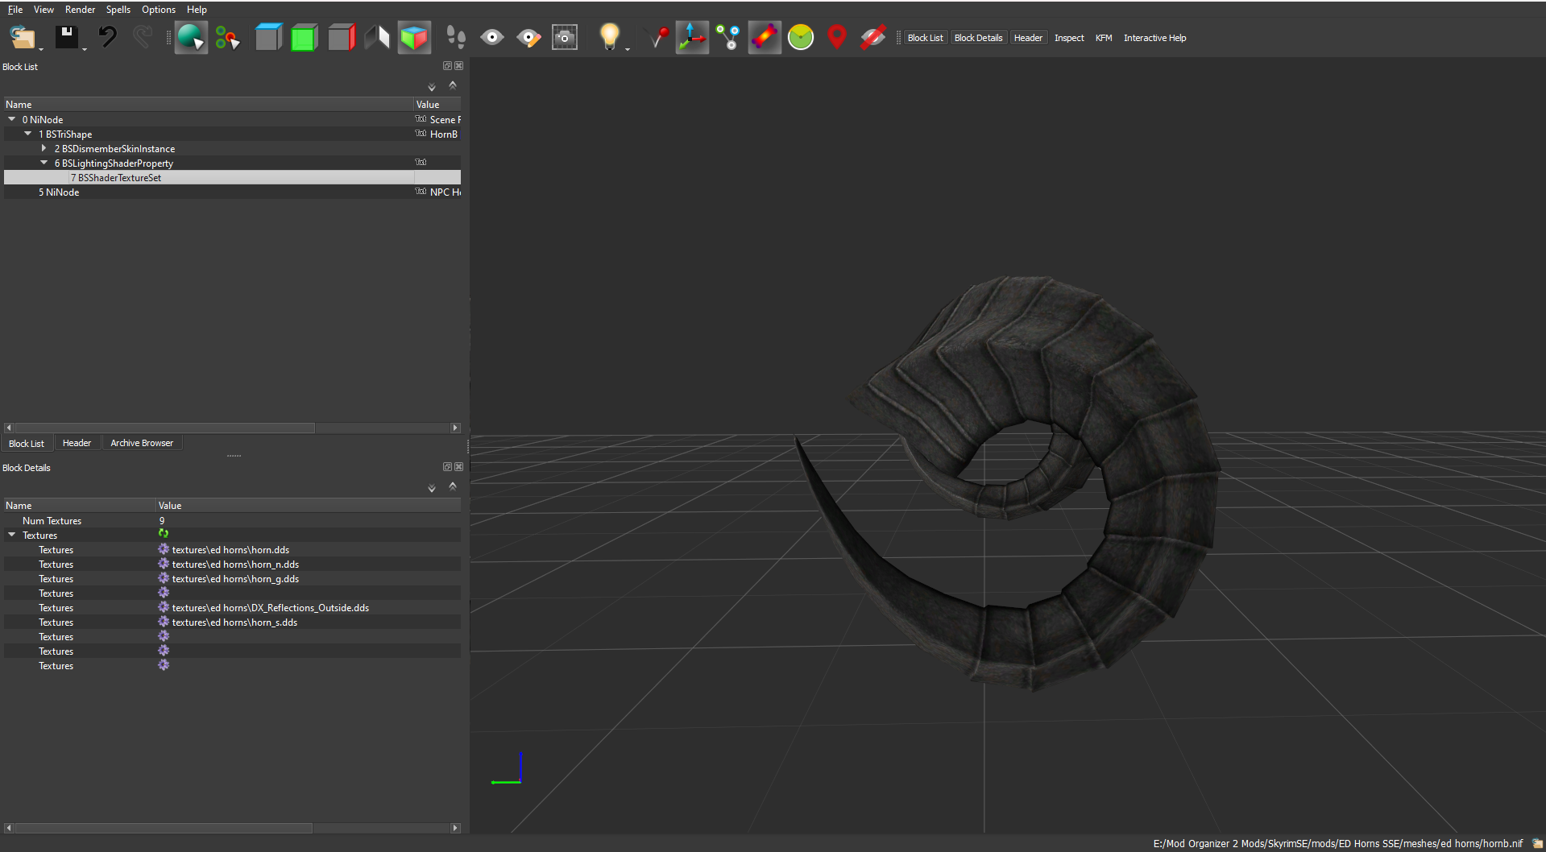Toggle the hidden-eye strikethrough icon
The image size is (1546, 852).
coord(872,38)
